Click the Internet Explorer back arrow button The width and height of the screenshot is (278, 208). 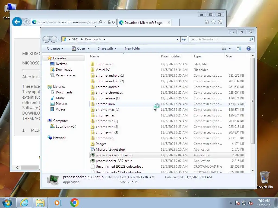pos(17,22)
